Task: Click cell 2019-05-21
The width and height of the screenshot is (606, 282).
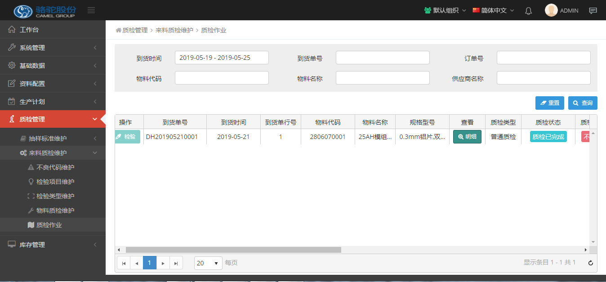Action: coord(233,137)
